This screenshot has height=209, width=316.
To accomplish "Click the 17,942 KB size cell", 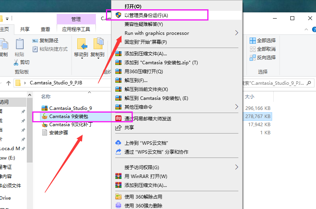I will 259,125.
